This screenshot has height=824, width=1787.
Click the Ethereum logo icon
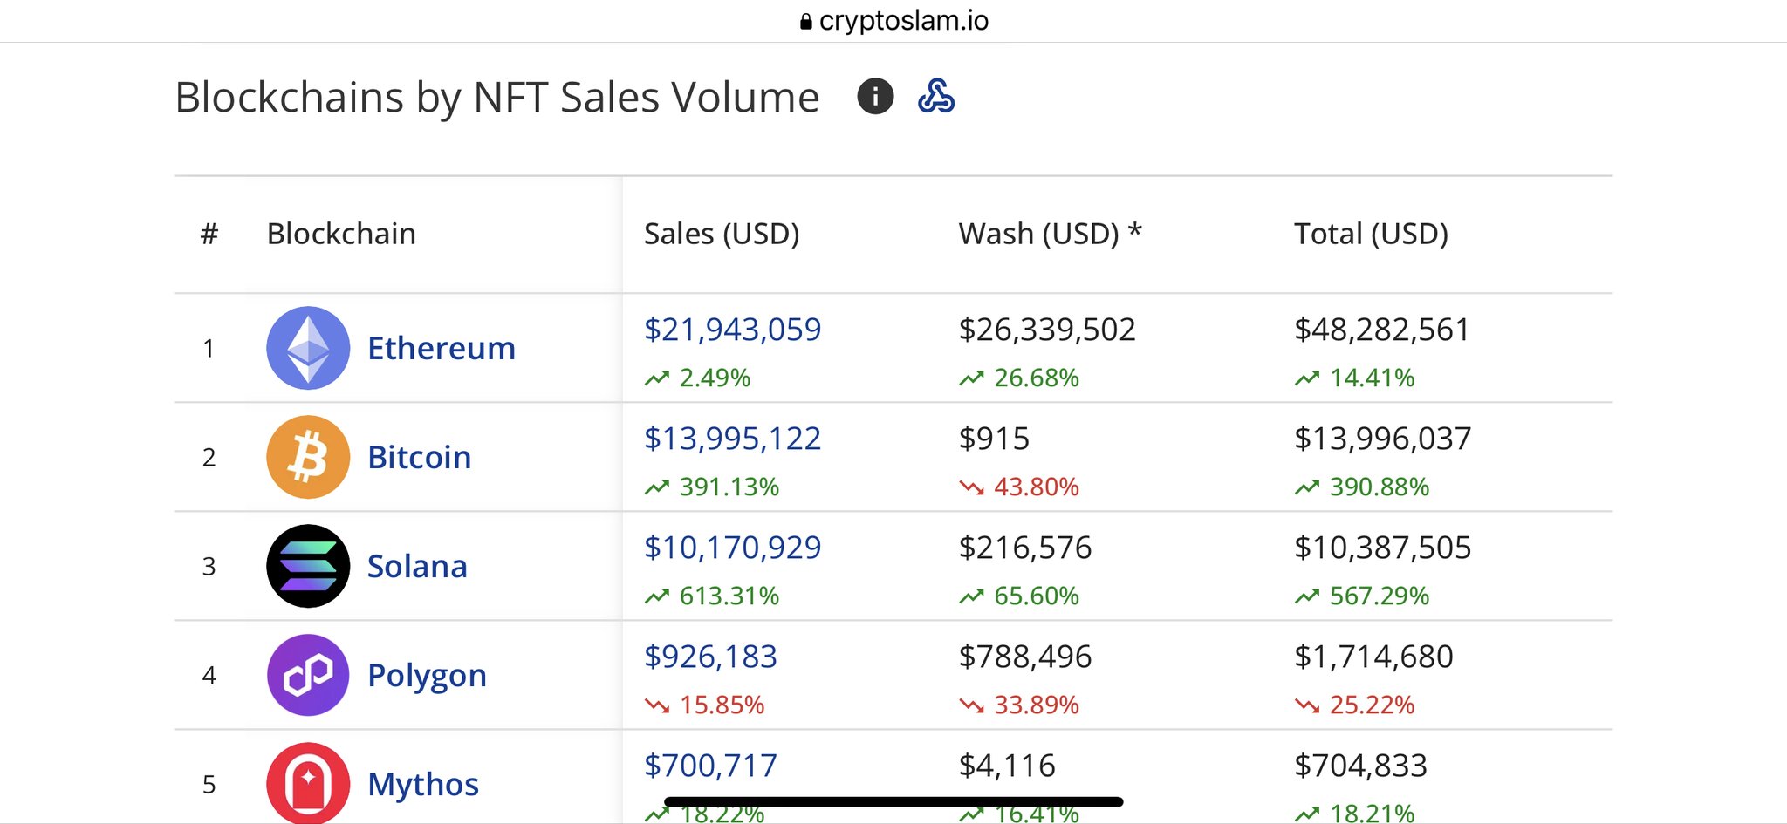[x=308, y=348]
